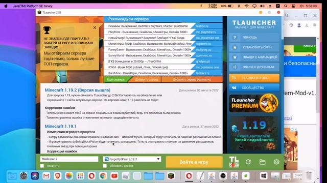Click the star icon for Установить скин
Viewport: 327px width, 183px height.
(235, 47)
